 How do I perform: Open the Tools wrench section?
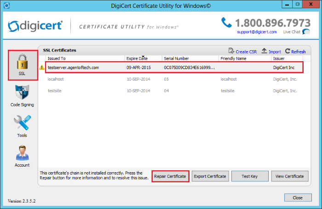[x=22, y=126]
